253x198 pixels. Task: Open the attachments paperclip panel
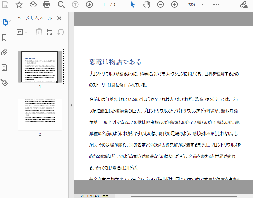click(x=4, y=52)
